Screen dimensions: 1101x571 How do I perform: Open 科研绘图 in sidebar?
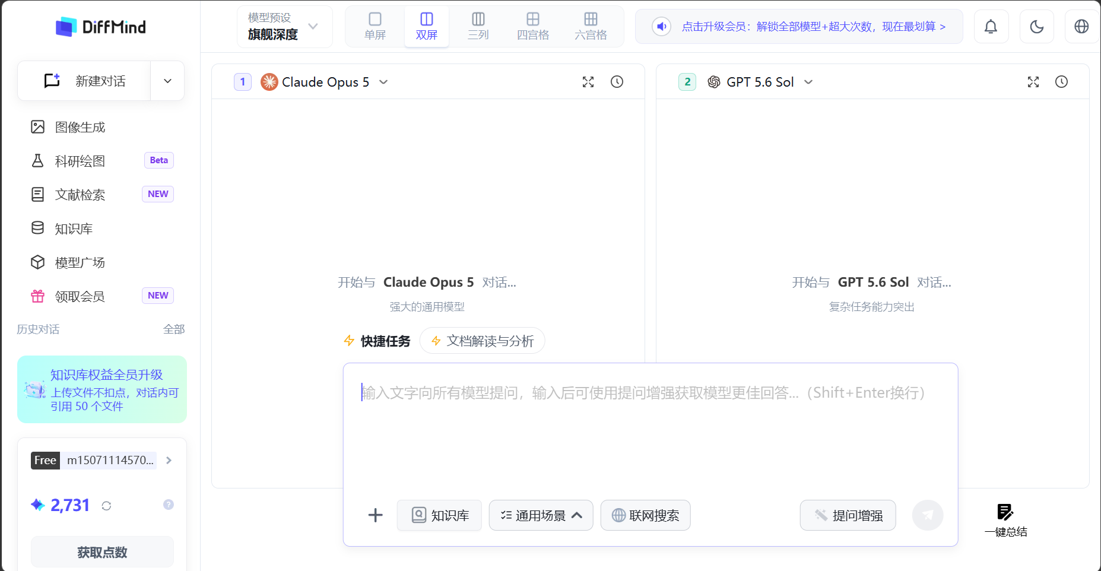(x=101, y=161)
